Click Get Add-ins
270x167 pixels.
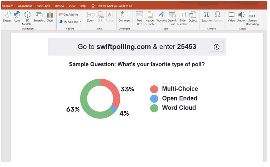[69, 15]
